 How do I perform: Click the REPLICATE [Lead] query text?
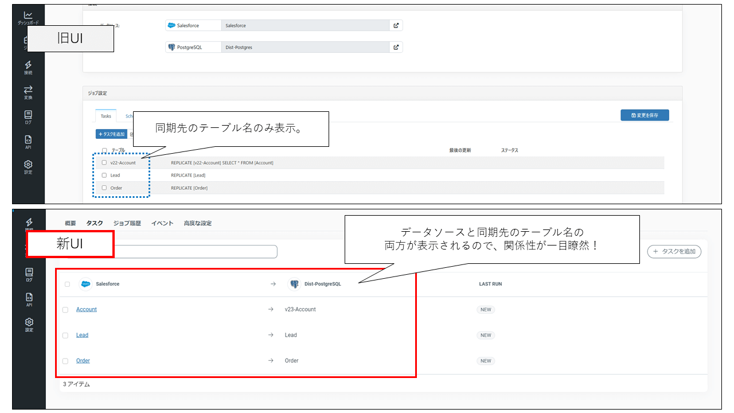pos(188,176)
